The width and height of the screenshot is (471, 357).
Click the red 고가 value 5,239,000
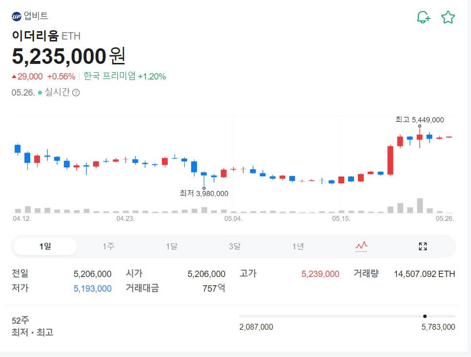[320, 274]
